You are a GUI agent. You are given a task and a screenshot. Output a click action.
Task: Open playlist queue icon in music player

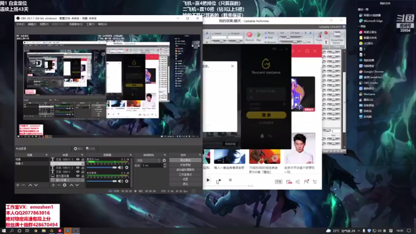click(315, 181)
